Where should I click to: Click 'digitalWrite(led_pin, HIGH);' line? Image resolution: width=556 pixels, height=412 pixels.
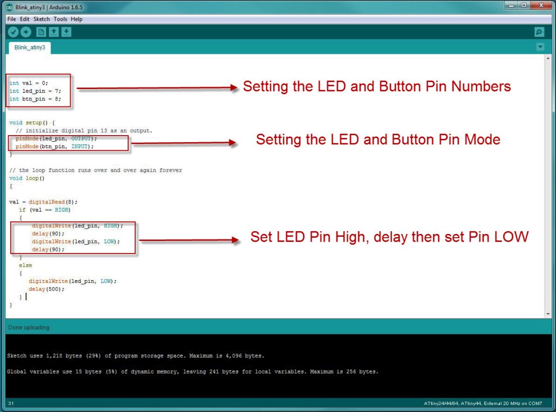[77, 226]
